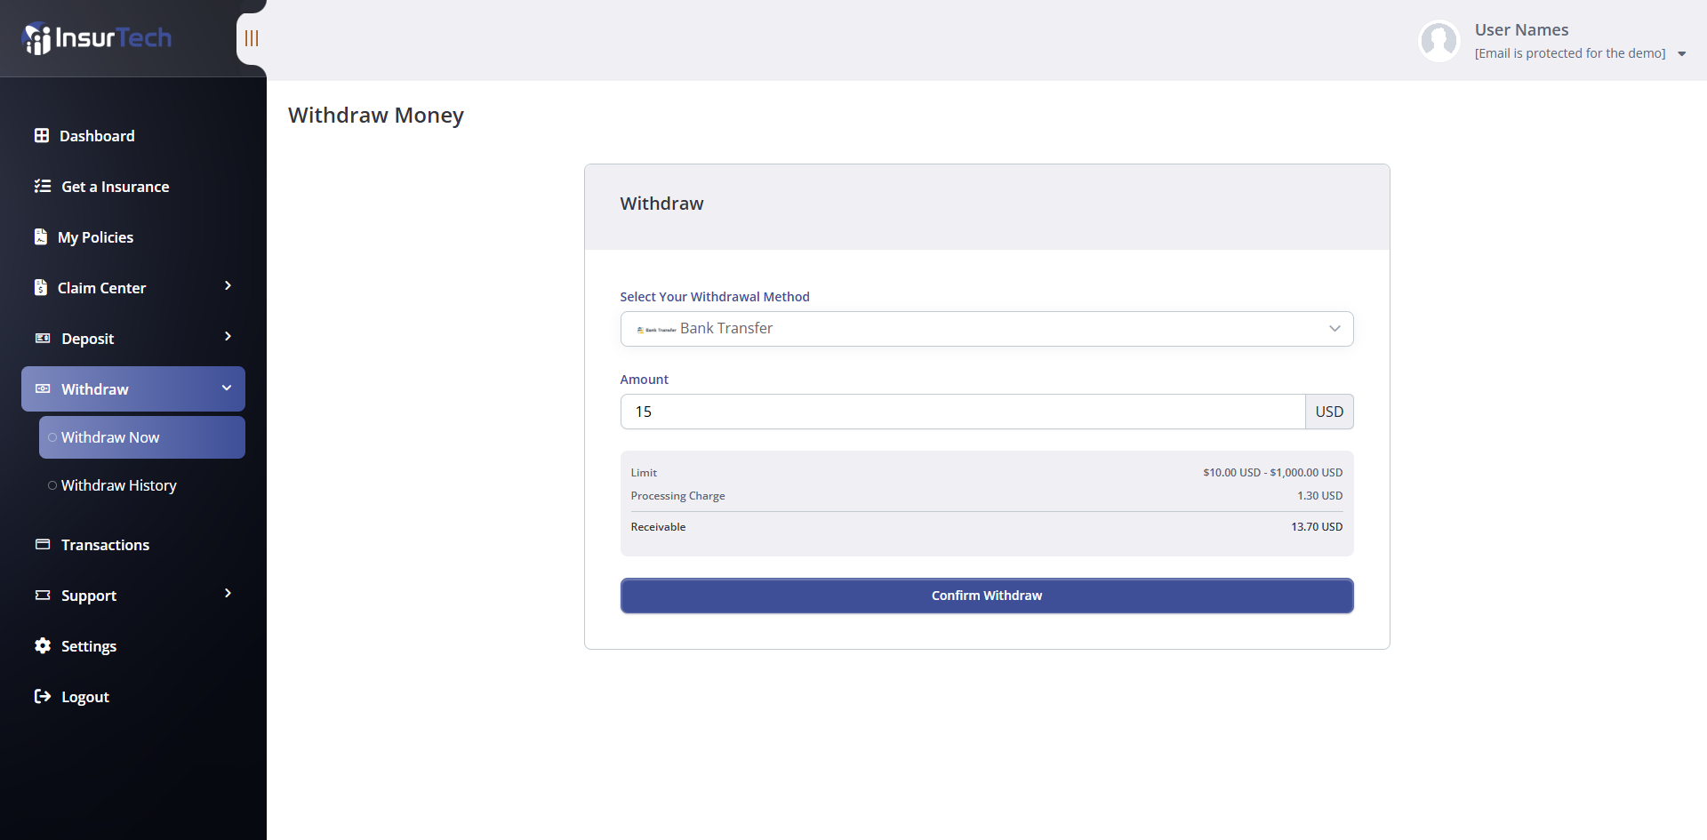
Task: Toggle the sidebar collapse bars icon
Action: [x=252, y=38]
